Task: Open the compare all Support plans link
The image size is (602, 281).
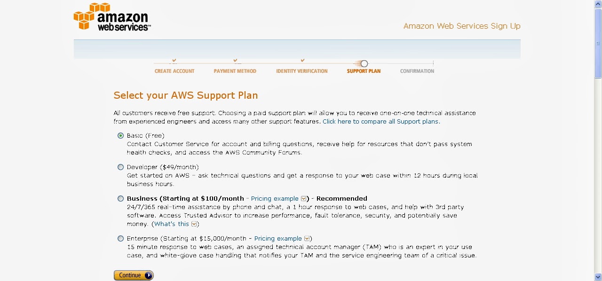Action: (x=381, y=122)
